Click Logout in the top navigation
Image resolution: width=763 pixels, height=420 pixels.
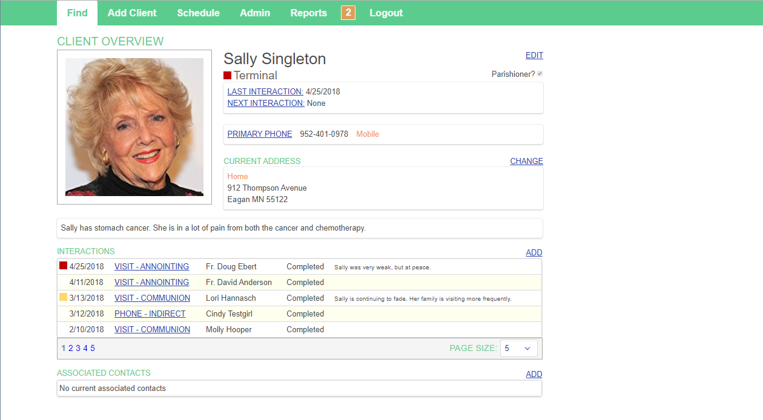(x=386, y=13)
